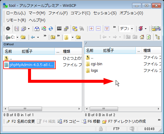The height and width of the screenshot is (134, 164).
Task: Click the F2 名前の変更 button
Action: [x=21, y=121]
